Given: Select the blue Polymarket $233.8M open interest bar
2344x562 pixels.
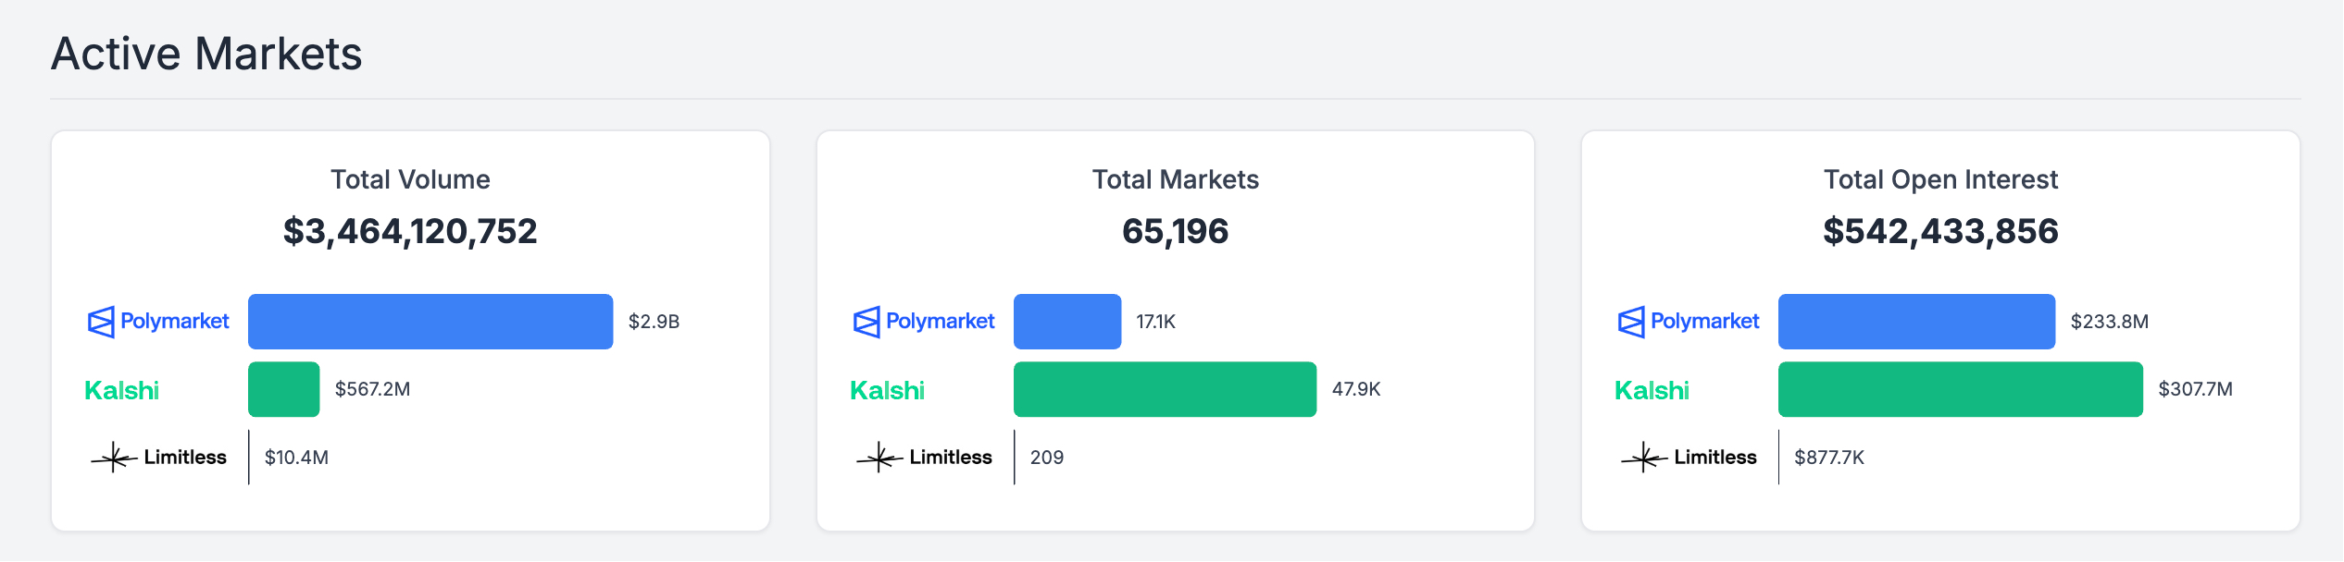Looking at the screenshot, I should [x=1916, y=322].
